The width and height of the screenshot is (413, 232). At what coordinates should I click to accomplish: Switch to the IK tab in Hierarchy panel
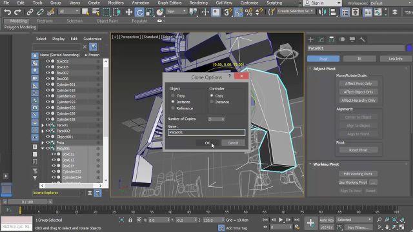359,59
